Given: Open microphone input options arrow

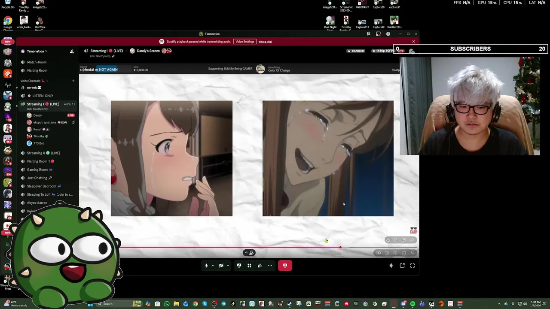Looking at the screenshot, I should coord(213,266).
